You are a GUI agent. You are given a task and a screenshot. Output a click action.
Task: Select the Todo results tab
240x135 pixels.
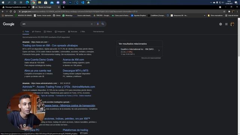click(26, 31)
